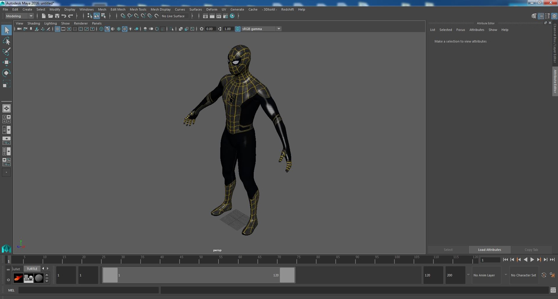Choose the Move tool in the toolbox
The image size is (558, 299).
tap(6, 62)
